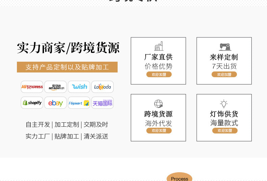Click 欢迎加盟 button under 7天出货
The width and height of the screenshot is (267, 181).
[224, 74]
